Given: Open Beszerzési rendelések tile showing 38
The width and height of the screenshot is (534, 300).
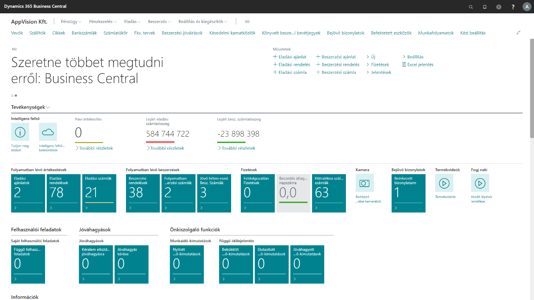Looking at the screenshot, I should point(143,193).
